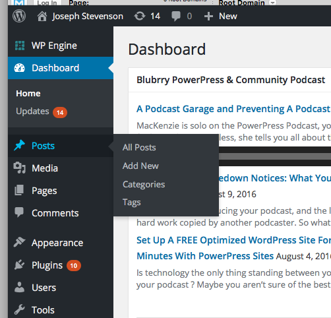Choose Tags from Posts flyout
Screen dimensions: 331x318
click(131, 203)
